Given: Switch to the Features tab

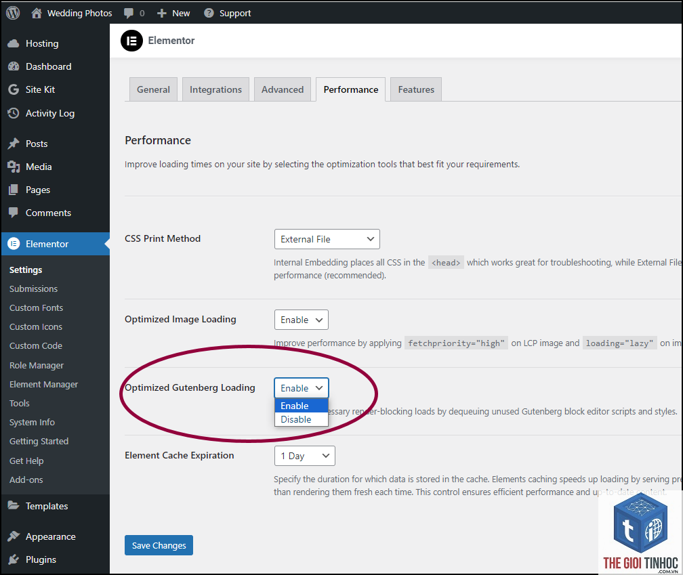Looking at the screenshot, I should coord(416,89).
